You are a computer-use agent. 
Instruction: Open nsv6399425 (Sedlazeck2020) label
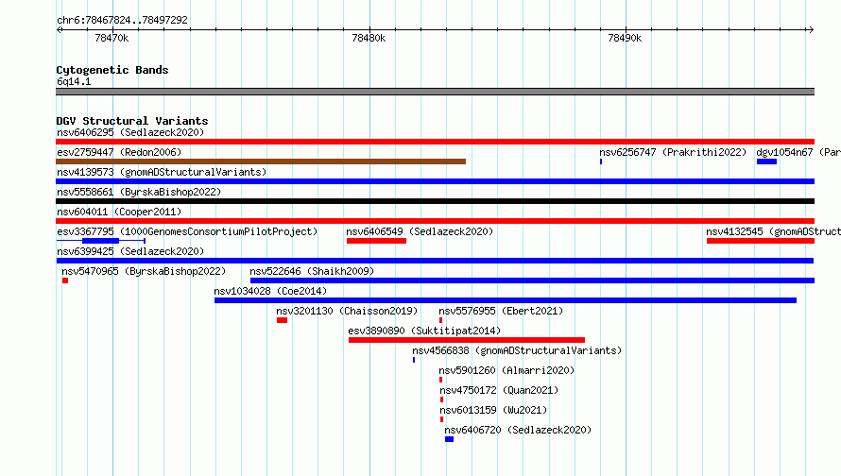[x=130, y=251]
